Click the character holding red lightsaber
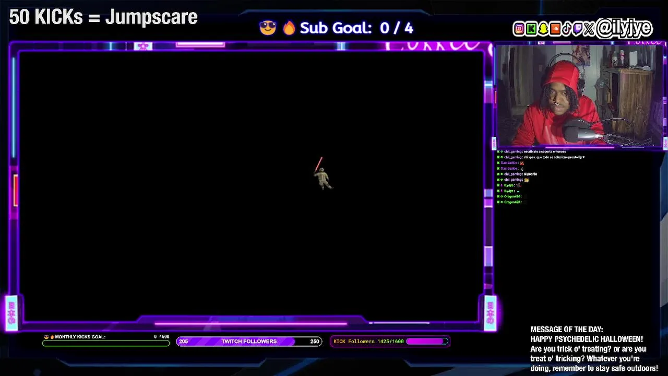668x376 pixels. (x=323, y=173)
